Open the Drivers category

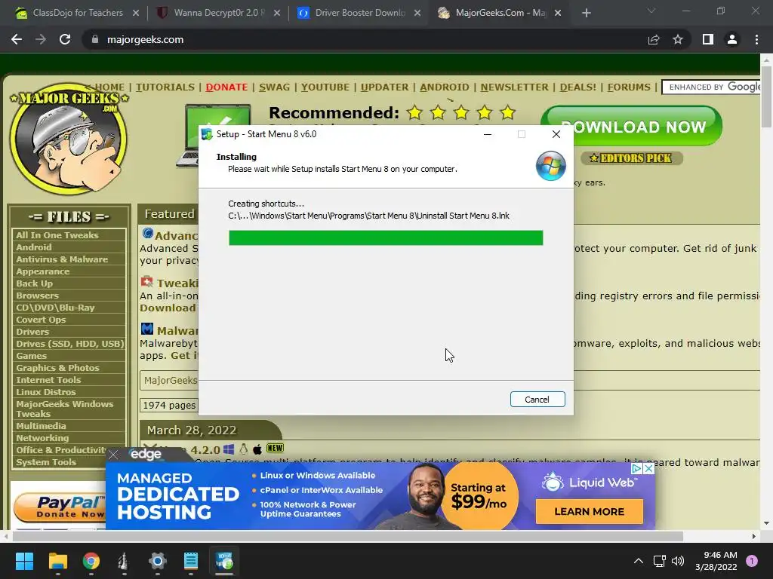[x=32, y=332]
